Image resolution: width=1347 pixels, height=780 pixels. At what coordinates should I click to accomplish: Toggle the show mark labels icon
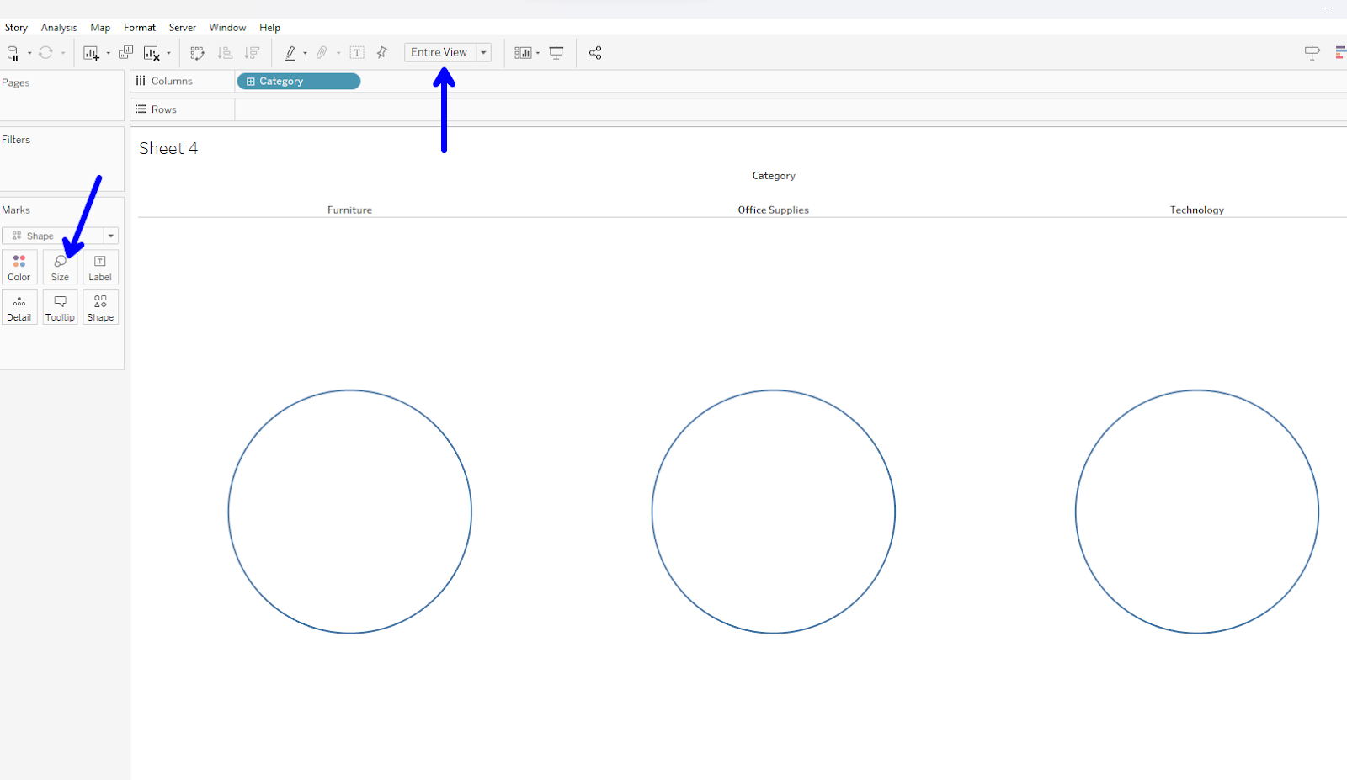357,53
